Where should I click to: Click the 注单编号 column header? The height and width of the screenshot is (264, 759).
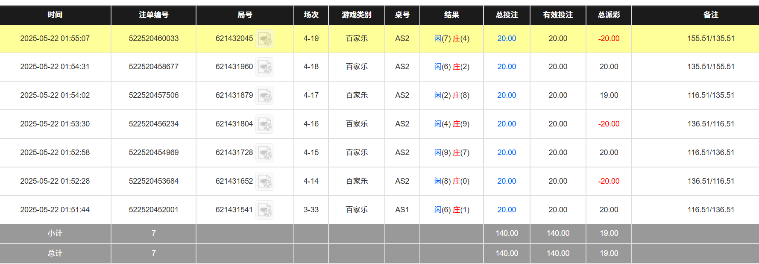tap(153, 15)
